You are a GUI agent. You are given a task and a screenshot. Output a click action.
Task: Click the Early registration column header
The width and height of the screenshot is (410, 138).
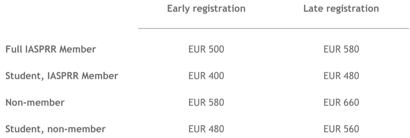pyautogui.click(x=206, y=9)
